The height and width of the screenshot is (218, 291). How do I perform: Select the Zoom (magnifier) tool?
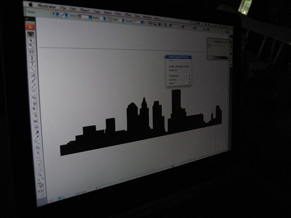[x=40, y=175]
